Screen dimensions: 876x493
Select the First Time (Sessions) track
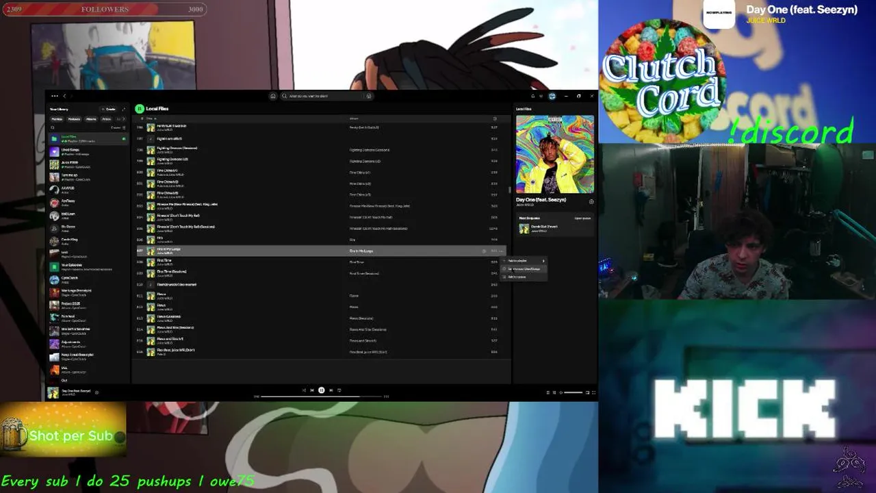pyautogui.click(x=322, y=273)
